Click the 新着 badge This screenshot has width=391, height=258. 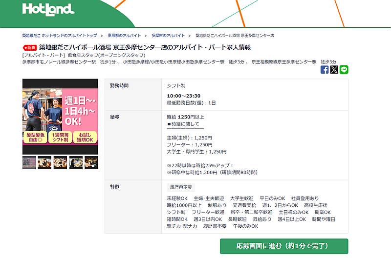30,47
